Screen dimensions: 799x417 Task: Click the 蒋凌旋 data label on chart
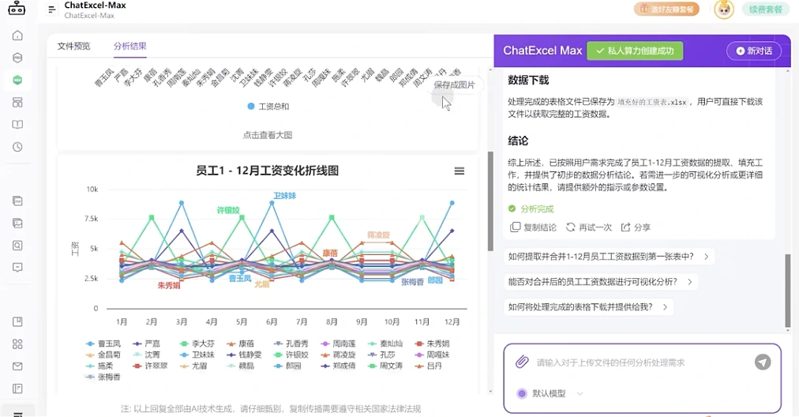[378, 235]
